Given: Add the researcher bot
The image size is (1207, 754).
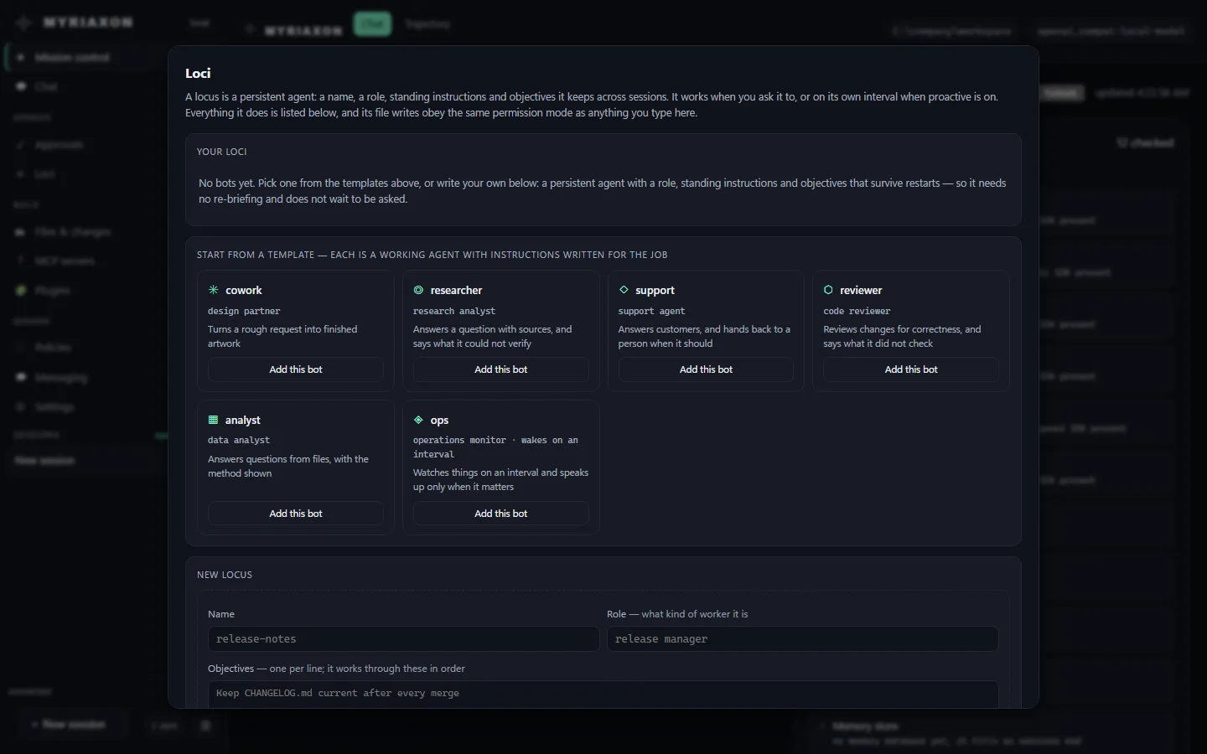Looking at the screenshot, I should [501, 369].
